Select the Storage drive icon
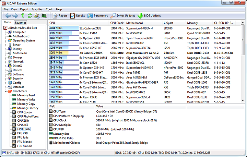The width and height of the screenshot is (247, 157). (x=10, y=57)
